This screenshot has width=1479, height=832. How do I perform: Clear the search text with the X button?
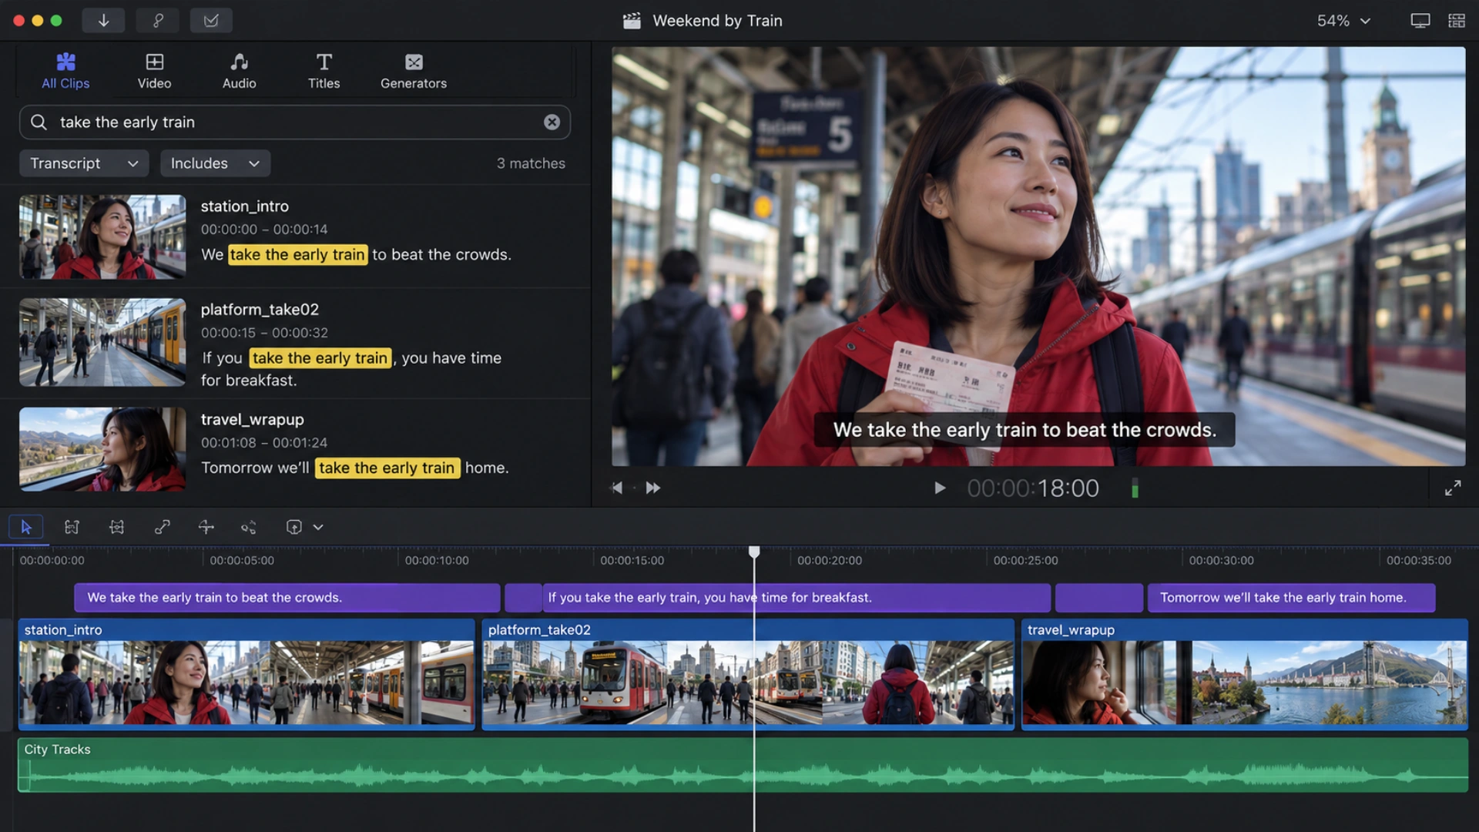[552, 122]
